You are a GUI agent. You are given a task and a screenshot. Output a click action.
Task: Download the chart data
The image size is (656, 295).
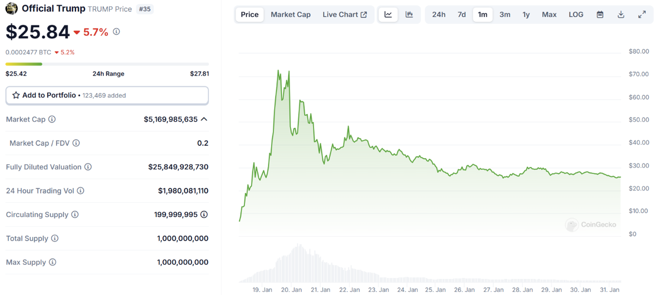pyautogui.click(x=621, y=15)
